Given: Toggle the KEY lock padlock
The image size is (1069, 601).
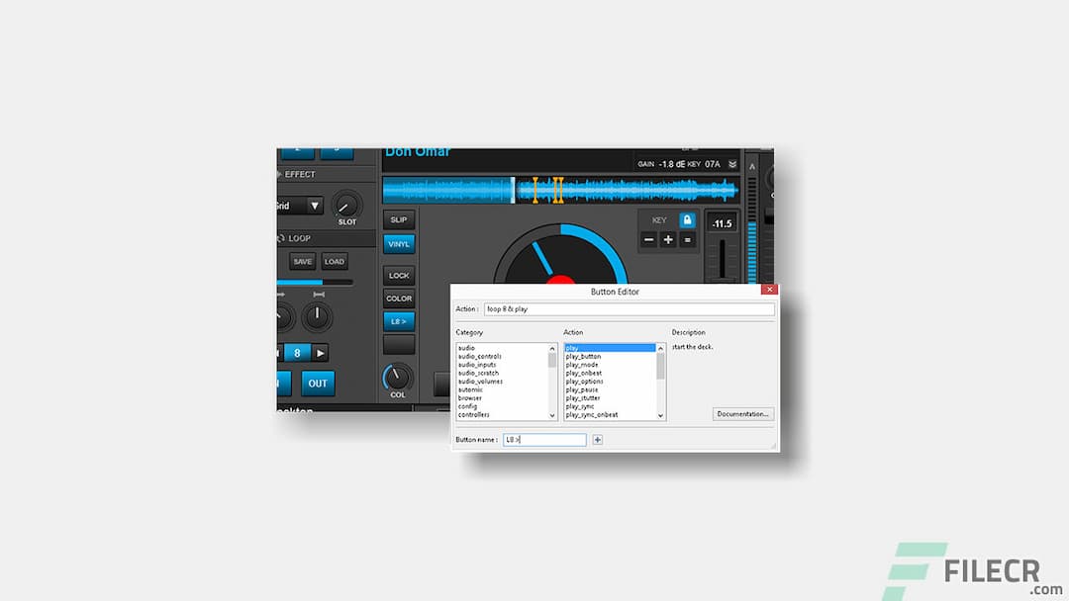Looking at the screenshot, I should point(688,220).
